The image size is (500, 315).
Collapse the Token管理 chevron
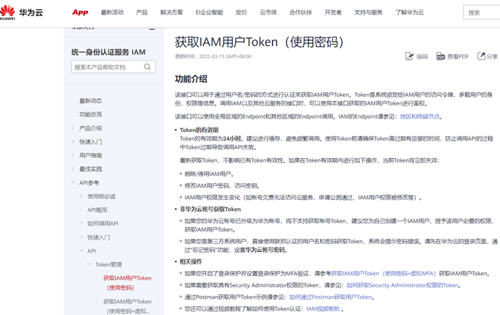(89, 264)
